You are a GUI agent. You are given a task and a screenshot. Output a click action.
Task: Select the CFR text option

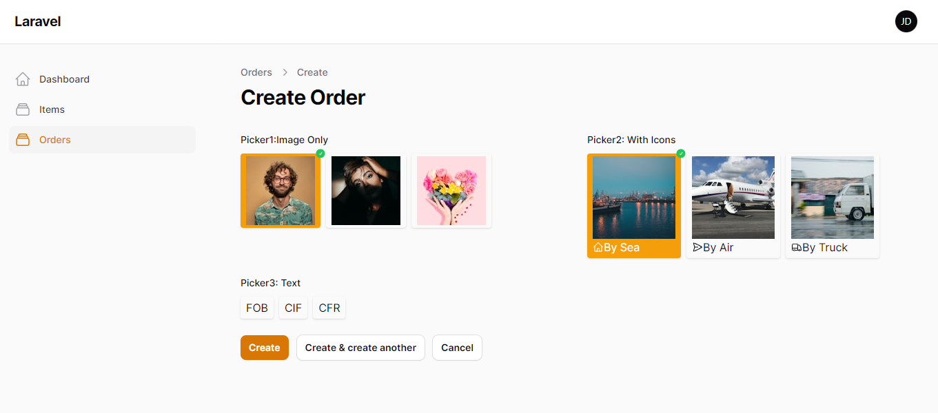(329, 308)
